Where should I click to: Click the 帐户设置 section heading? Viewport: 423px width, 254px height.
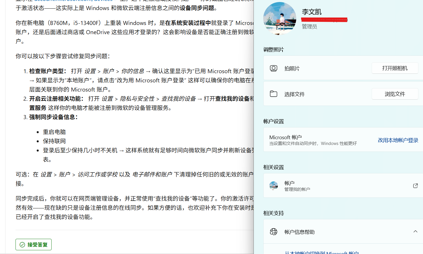point(274,121)
